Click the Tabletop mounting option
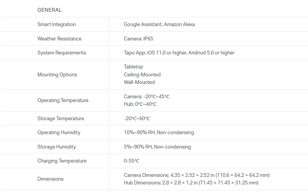Image resolution: width=308 pixels, height=192 pixels. coord(134,67)
